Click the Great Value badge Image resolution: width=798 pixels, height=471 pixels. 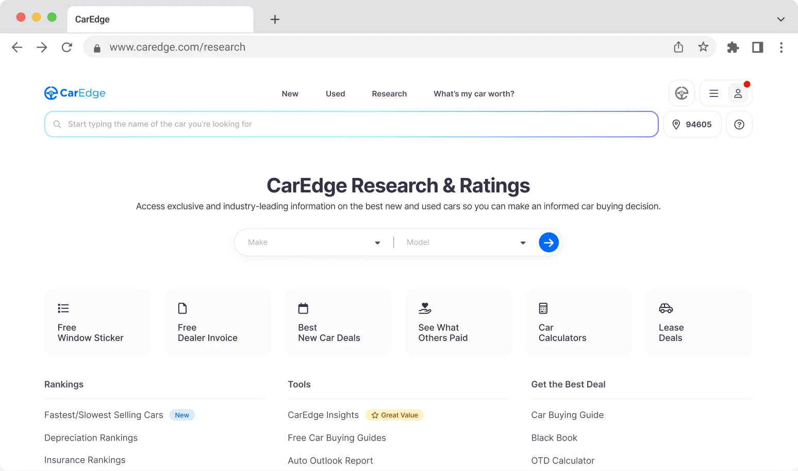[x=394, y=415]
